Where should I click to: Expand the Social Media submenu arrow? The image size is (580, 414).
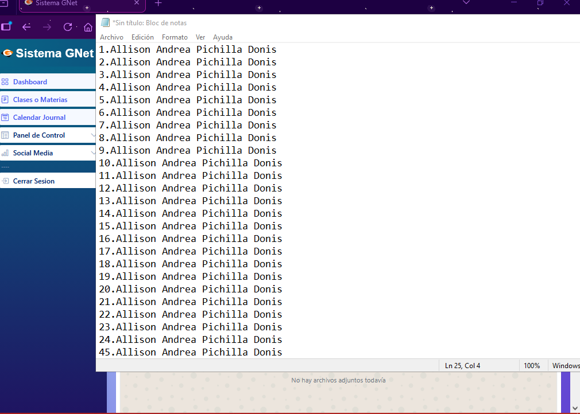pyautogui.click(x=93, y=153)
